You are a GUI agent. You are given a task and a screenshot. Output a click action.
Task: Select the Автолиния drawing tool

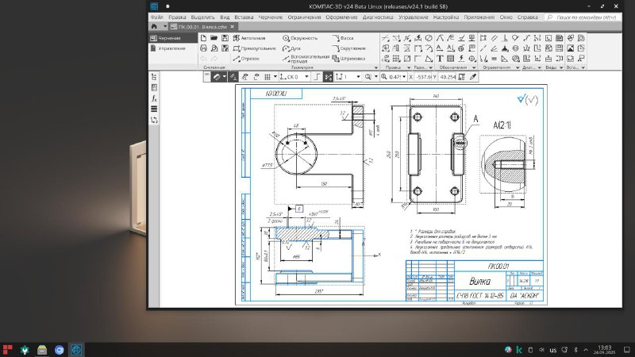(x=248, y=37)
